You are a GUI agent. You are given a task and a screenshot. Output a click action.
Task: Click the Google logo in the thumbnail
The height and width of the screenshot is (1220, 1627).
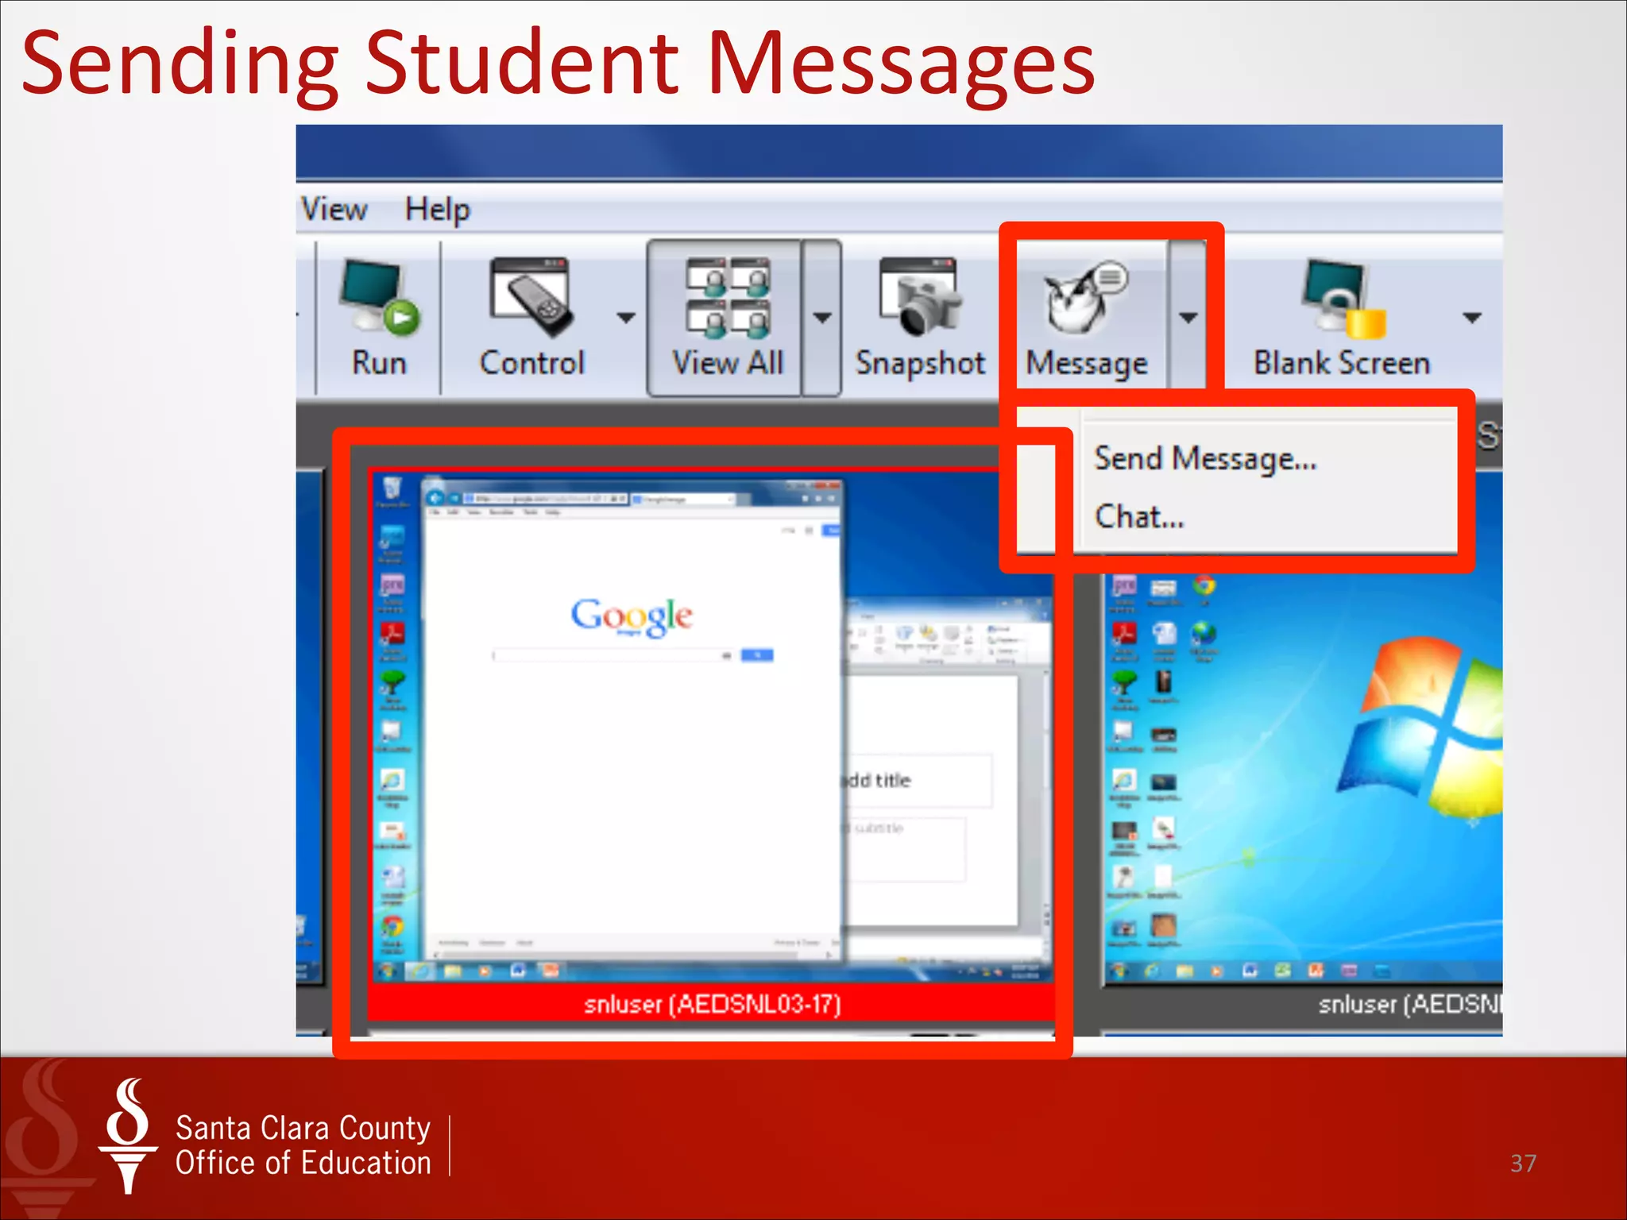[x=632, y=616]
